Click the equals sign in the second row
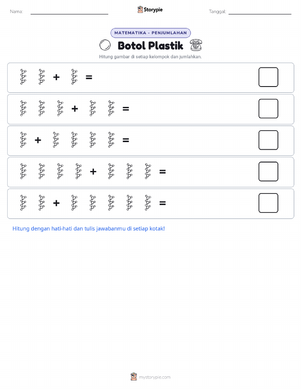Screen dimensions: 301x389 click(x=126, y=109)
